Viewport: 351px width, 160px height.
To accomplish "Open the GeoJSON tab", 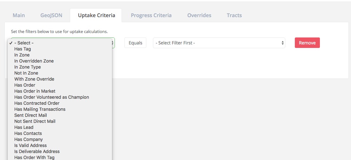I will [x=51, y=15].
